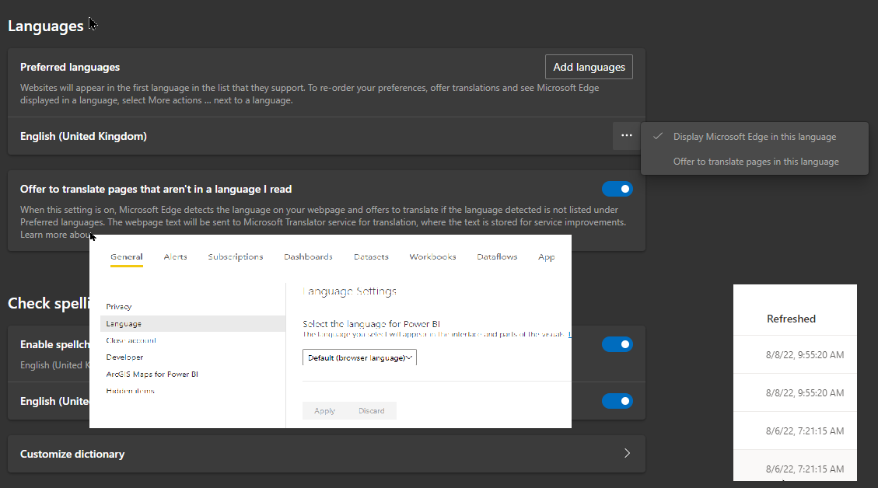The height and width of the screenshot is (488, 878).
Task: Open Developer settings in sidebar
Action: click(x=124, y=357)
